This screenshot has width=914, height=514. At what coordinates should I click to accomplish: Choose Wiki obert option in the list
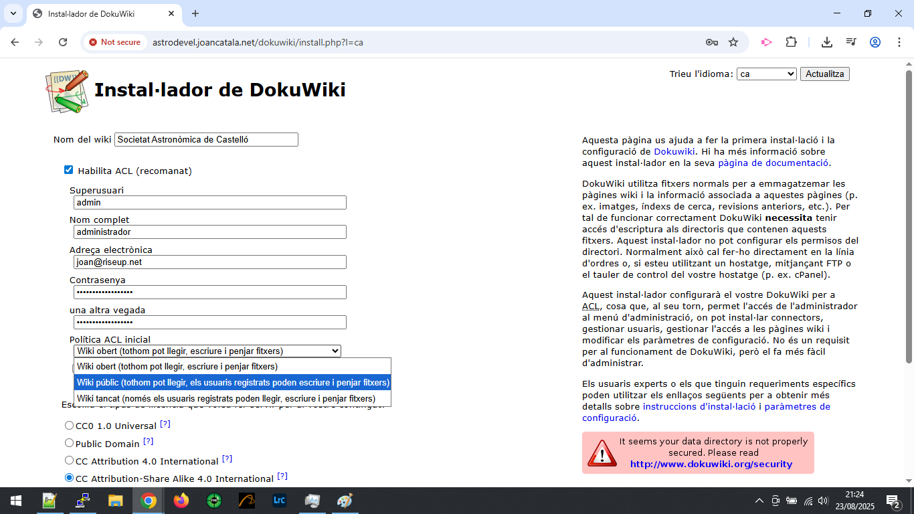click(232, 366)
